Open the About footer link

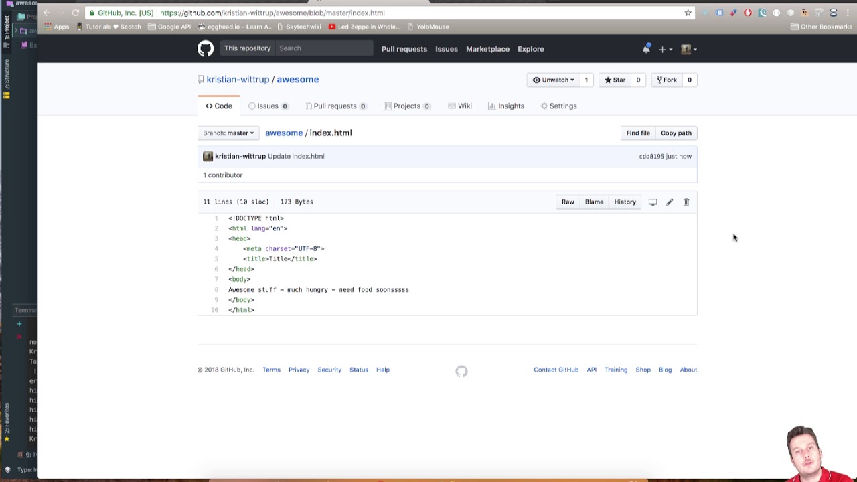point(688,370)
